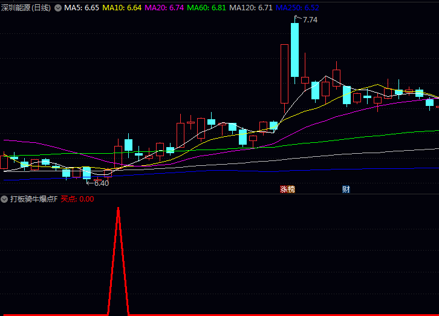
Task: Click the cyan candle above 财 marker
Action: point(346,95)
